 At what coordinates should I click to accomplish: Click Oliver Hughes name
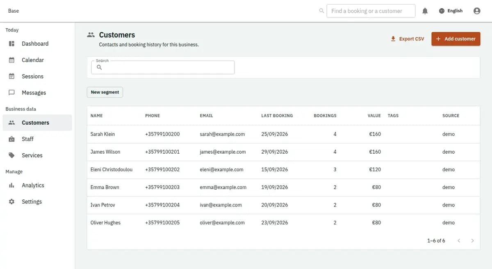point(106,223)
